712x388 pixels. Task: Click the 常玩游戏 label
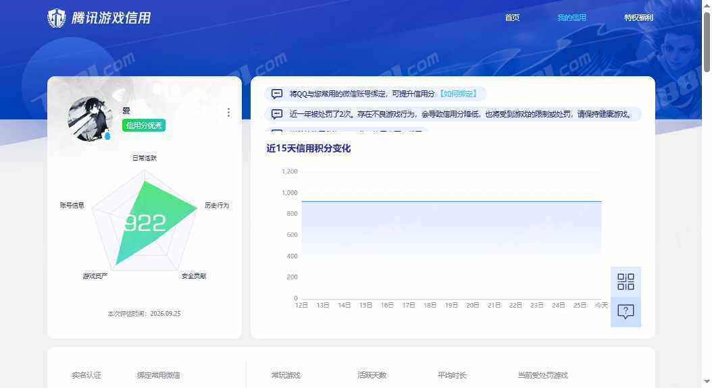pyautogui.click(x=286, y=375)
